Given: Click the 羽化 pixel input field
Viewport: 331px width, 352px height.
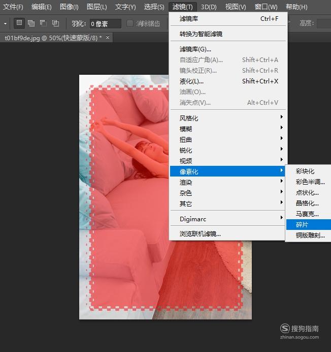Looking at the screenshot, I should [x=105, y=23].
